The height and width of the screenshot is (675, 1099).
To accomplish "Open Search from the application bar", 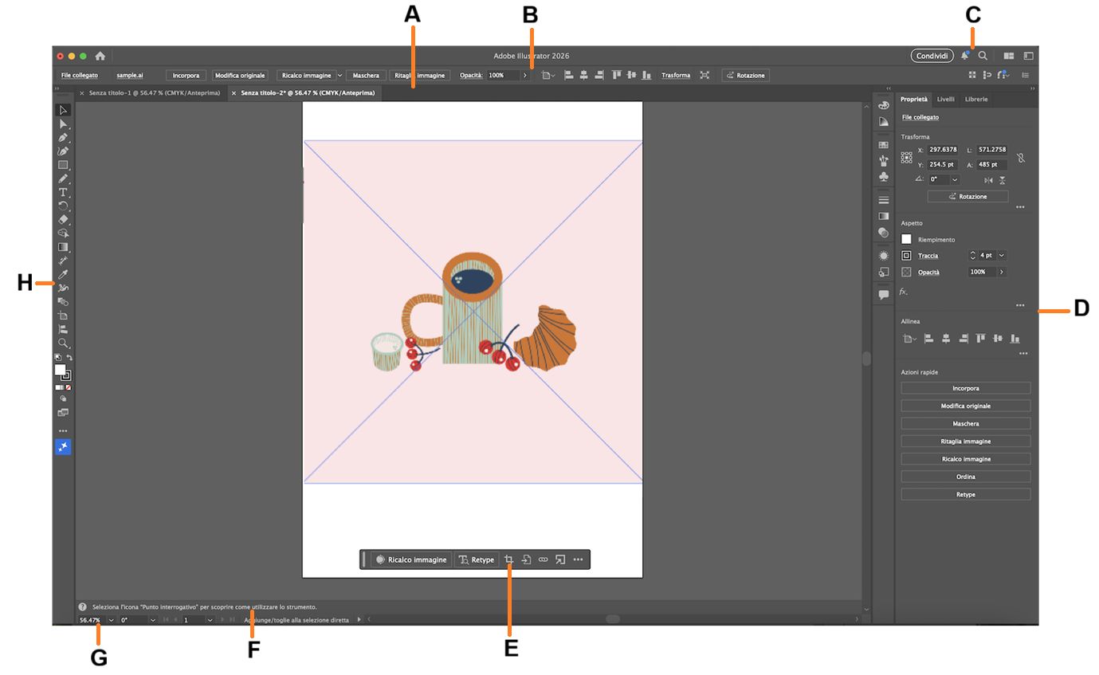I will tap(983, 56).
